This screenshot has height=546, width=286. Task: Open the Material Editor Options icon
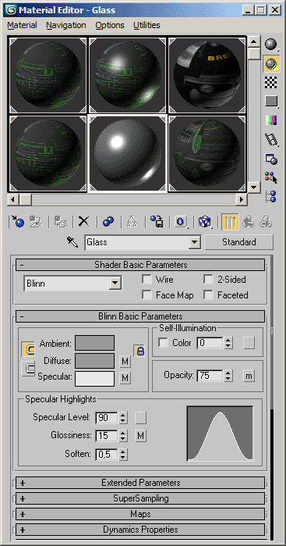click(x=271, y=159)
